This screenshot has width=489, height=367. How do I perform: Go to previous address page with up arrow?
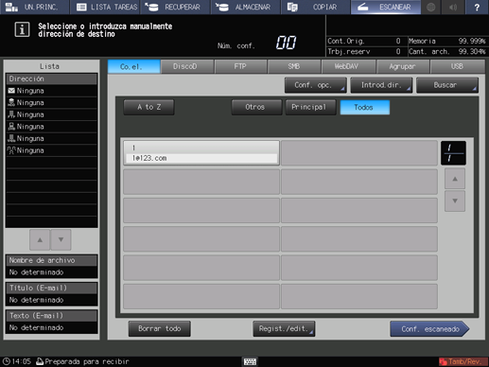point(455,179)
